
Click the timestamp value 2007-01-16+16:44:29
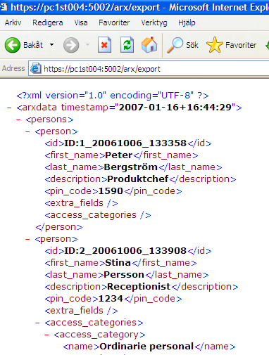pyautogui.click(x=175, y=108)
